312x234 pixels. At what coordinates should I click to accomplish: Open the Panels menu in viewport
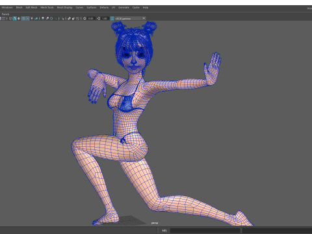click(x=5, y=14)
